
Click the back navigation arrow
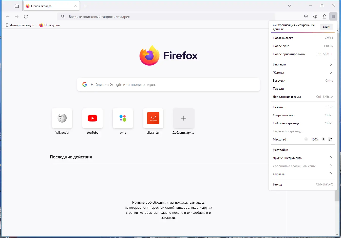point(8,17)
